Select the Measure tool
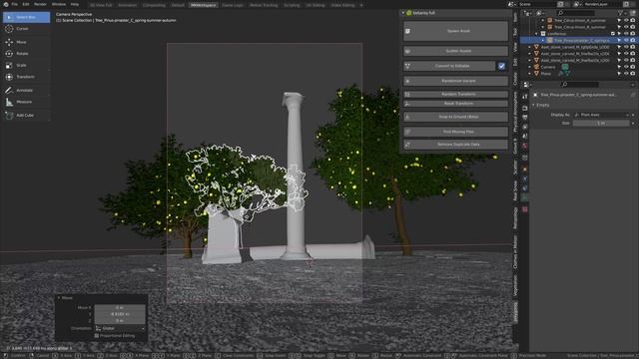This screenshot has height=359, width=639. [27, 102]
